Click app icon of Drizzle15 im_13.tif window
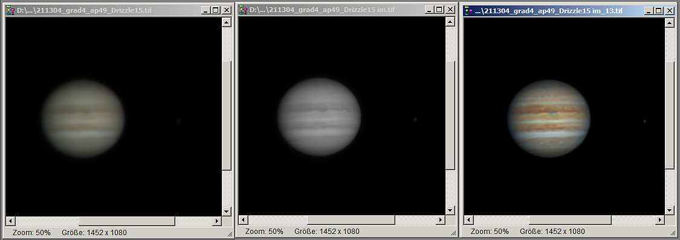The height and width of the screenshot is (240, 680). pos(469,11)
